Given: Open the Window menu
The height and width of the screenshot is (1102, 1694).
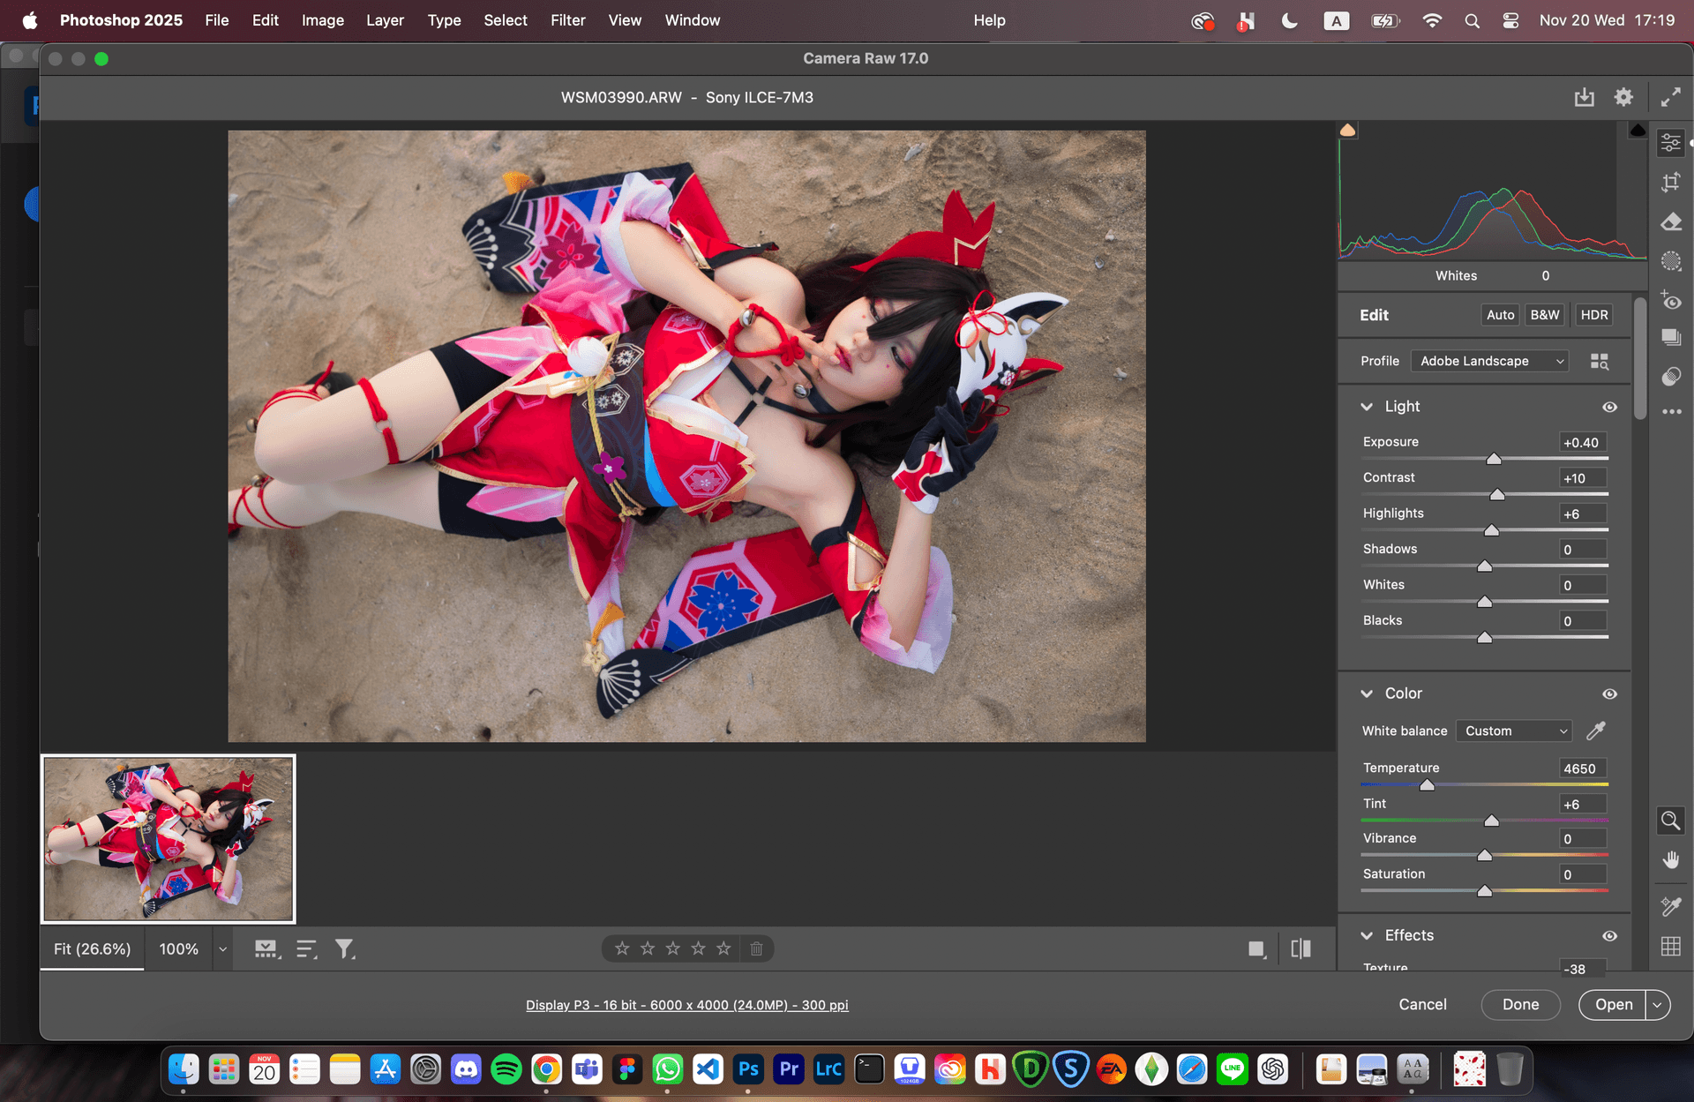Looking at the screenshot, I should tap(692, 20).
